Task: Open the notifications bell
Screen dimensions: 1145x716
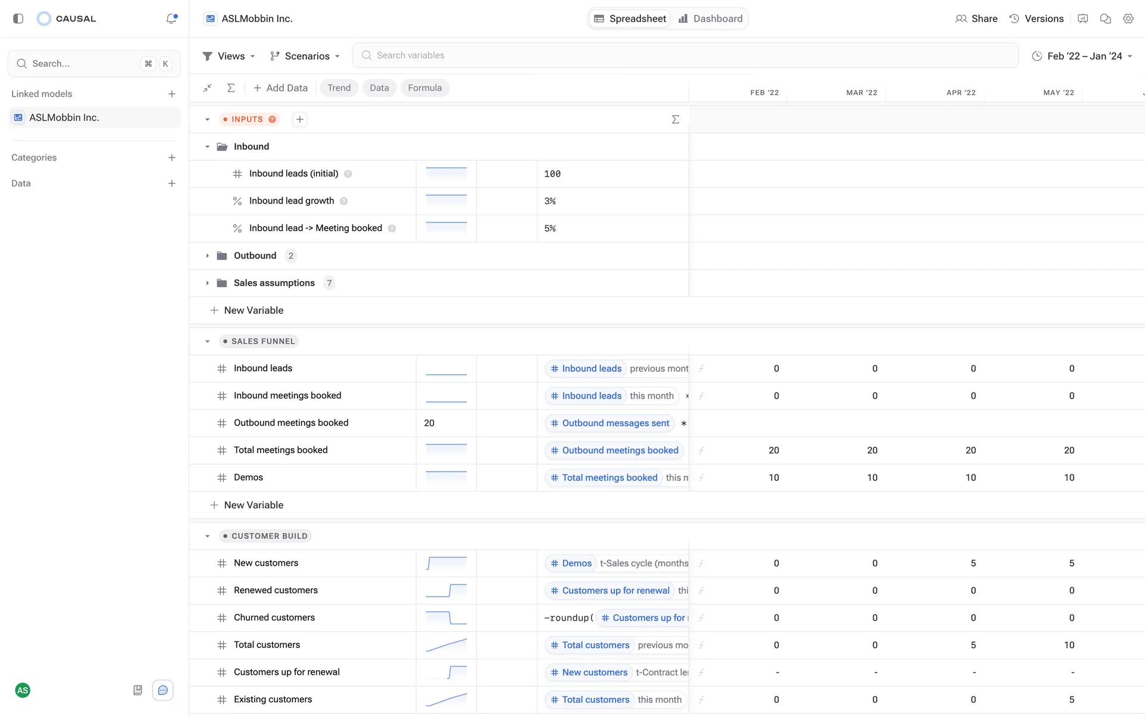Action: (x=172, y=18)
